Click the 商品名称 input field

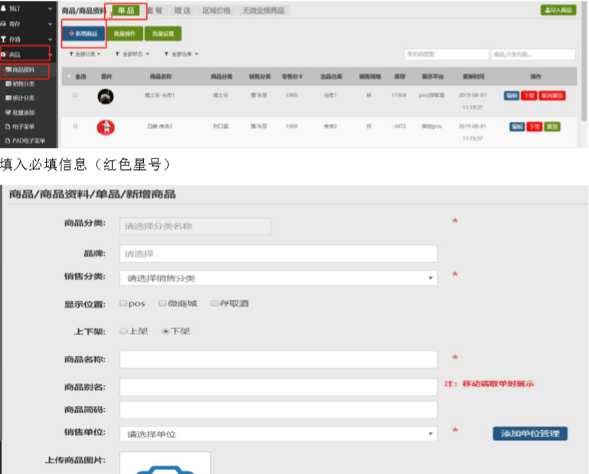pos(278,359)
